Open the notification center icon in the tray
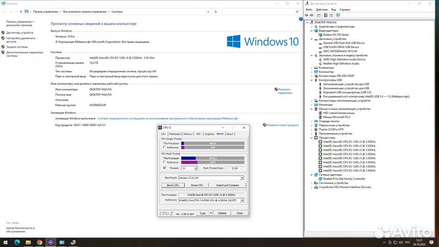The width and height of the screenshot is (439, 247). click(432, 242)
